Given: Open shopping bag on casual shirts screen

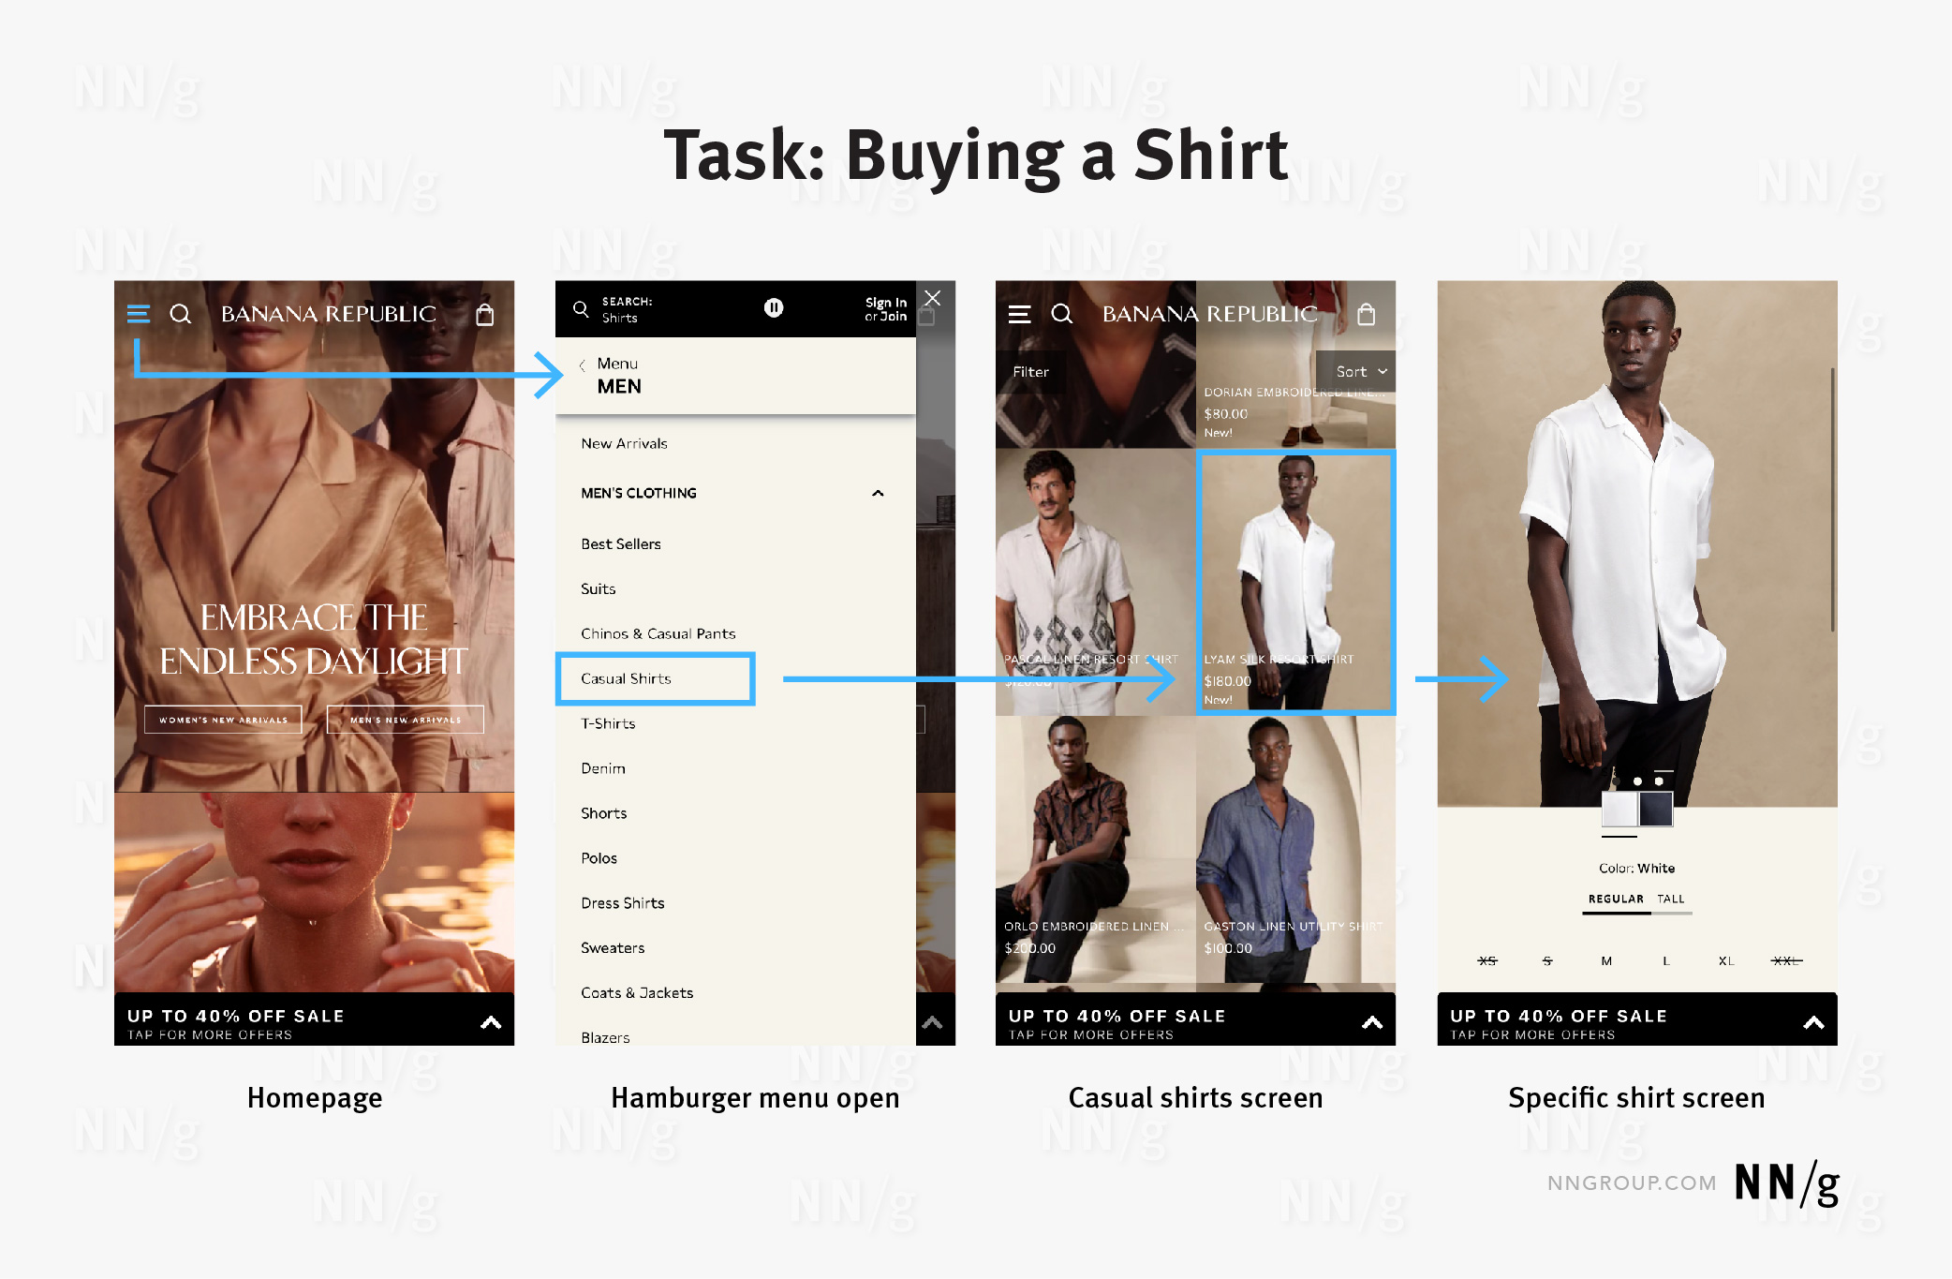Looking at the screenshot, I should [1366, 315].
